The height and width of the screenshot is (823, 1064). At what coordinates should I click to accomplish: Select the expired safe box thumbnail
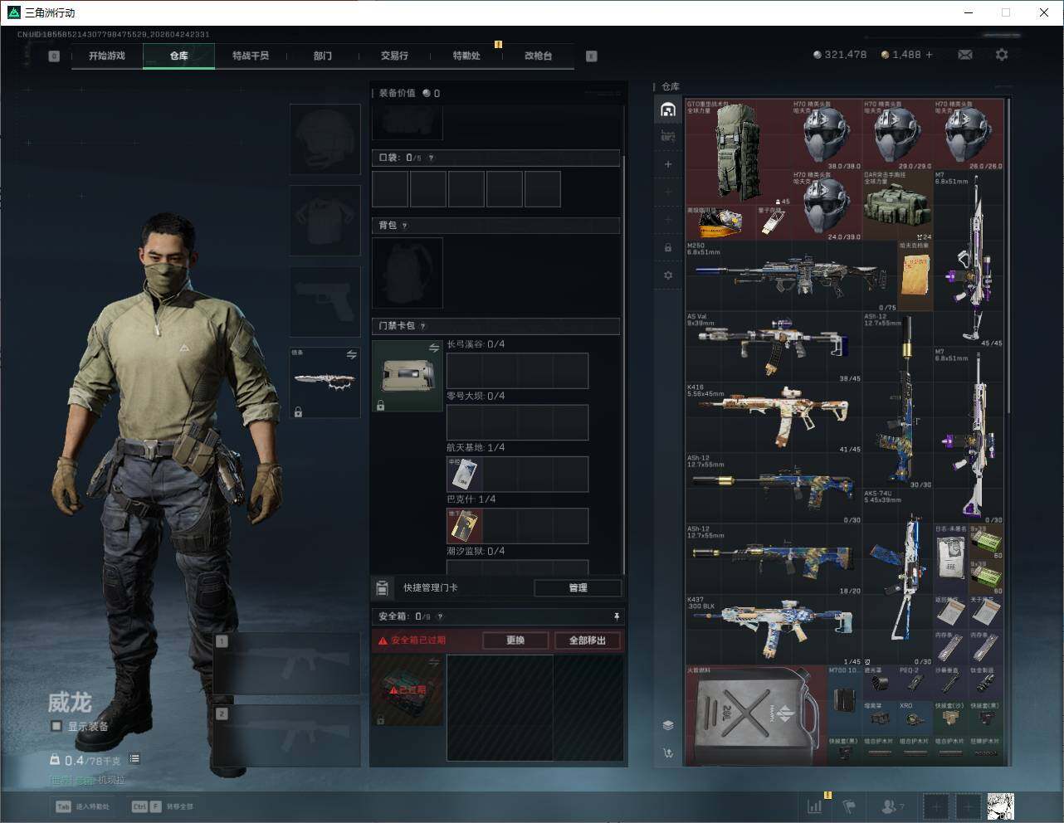[408, 689]
